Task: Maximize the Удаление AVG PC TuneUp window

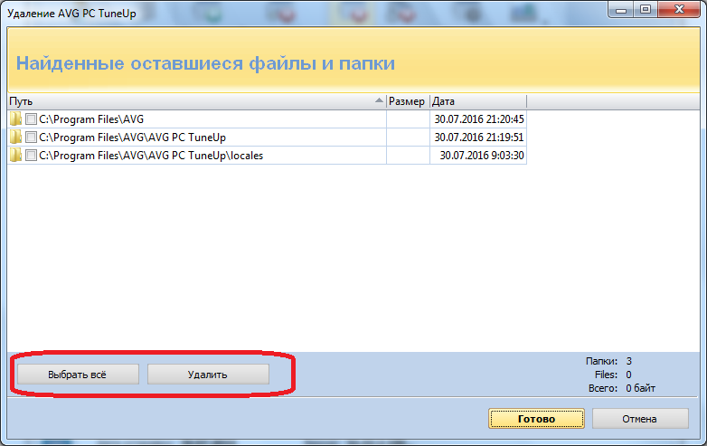Action: click(x=646, y=9)
